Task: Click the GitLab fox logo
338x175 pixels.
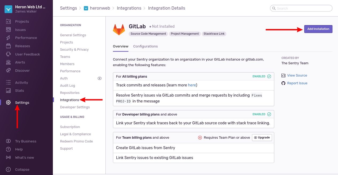Action: (x=119, y=29)
